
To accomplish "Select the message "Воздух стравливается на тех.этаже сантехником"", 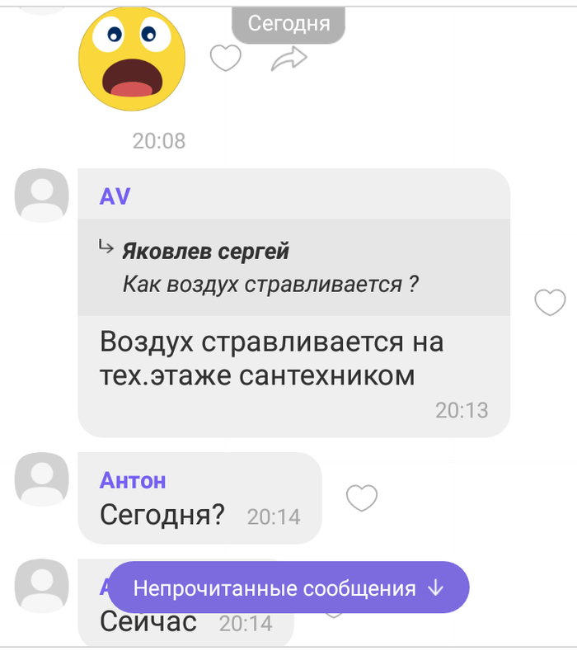I will point(272,359).
